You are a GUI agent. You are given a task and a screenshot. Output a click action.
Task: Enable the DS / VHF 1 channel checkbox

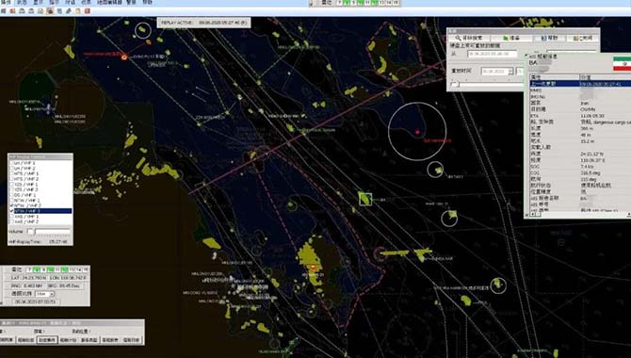coord(11,195)
